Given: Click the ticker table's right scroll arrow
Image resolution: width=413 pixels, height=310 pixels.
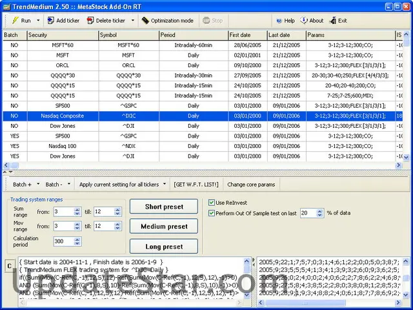Looking at the screenshot, I should [399, 165].
